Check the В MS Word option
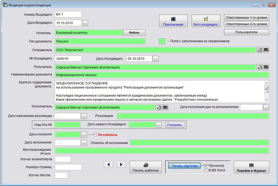The image size is (278, 186). coord(206,170)
